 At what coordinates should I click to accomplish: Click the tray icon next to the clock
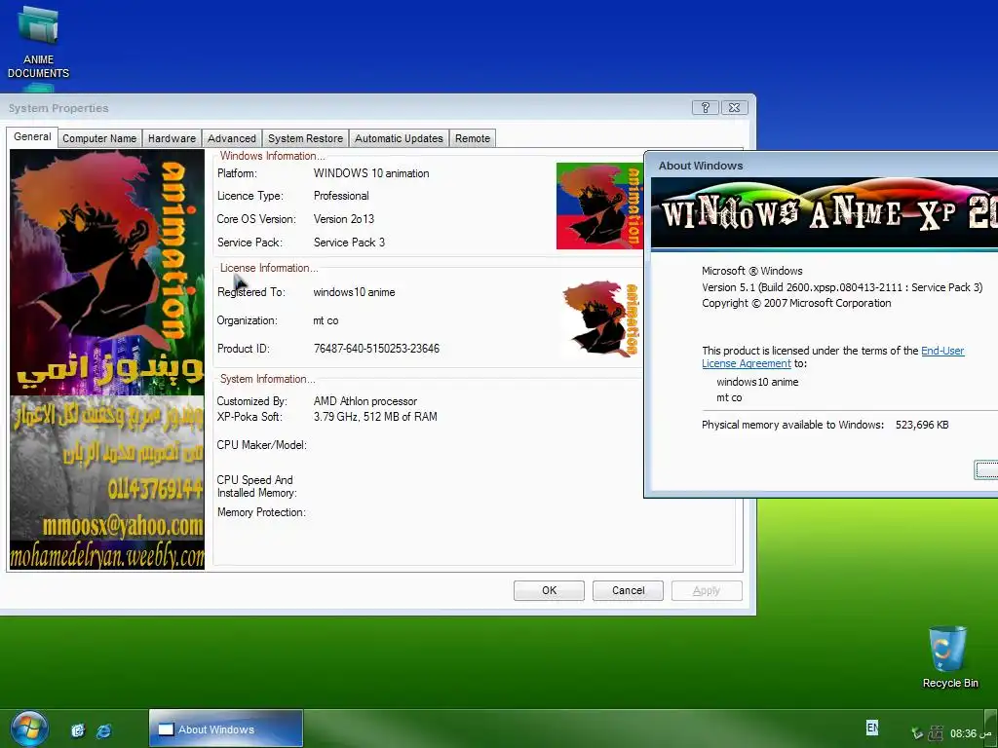936,732
